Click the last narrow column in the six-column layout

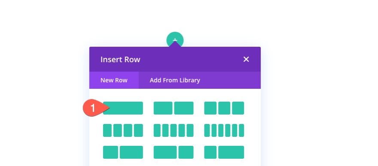pyautogui.click(x=241, y=130)
